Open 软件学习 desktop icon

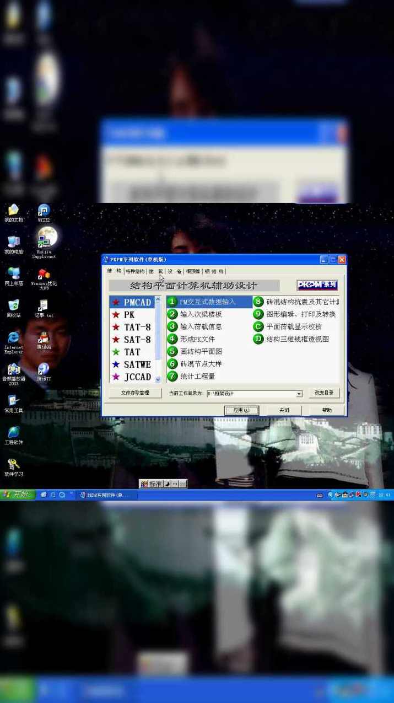tap(14, 467)
